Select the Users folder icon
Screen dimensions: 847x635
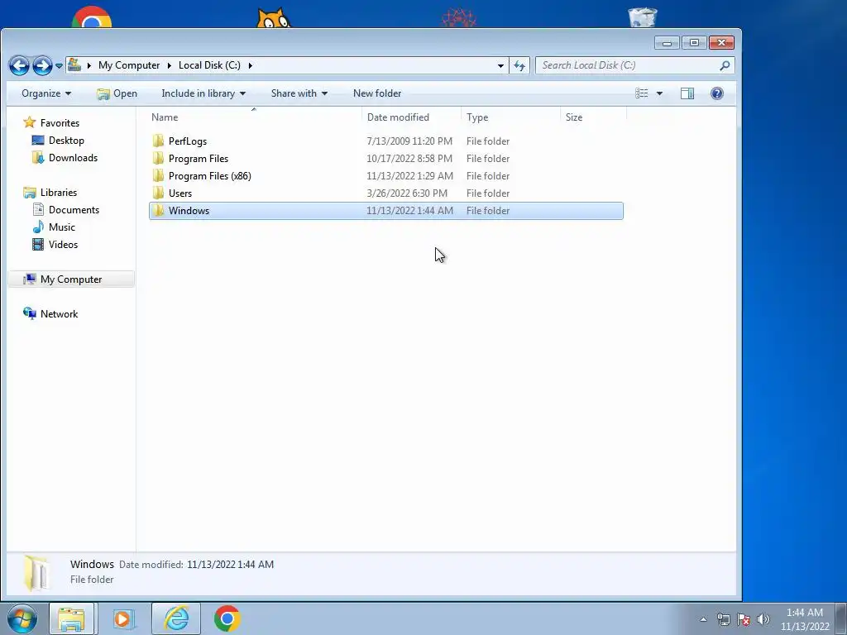(x=158, y=193)
